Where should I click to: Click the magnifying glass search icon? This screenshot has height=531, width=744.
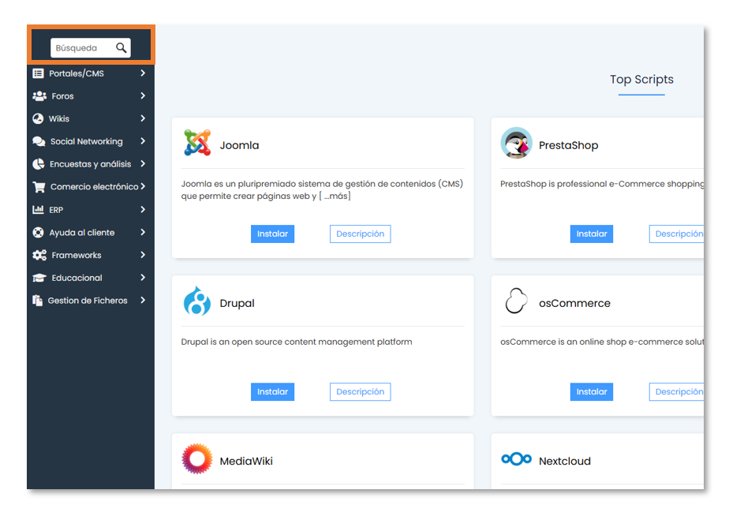click(122, 48)
